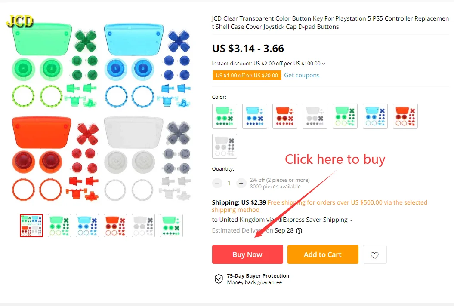Click the Buyer Protection shield icon

click(x=219, y=279)
